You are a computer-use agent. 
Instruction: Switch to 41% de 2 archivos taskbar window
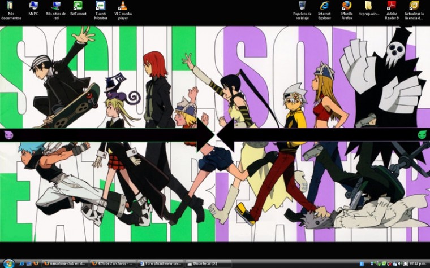pos(113,263)
